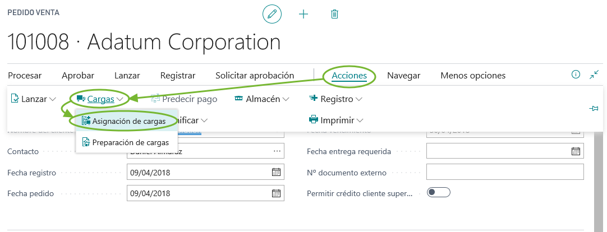Click the Predecir pago action

[x=184, y=99]
